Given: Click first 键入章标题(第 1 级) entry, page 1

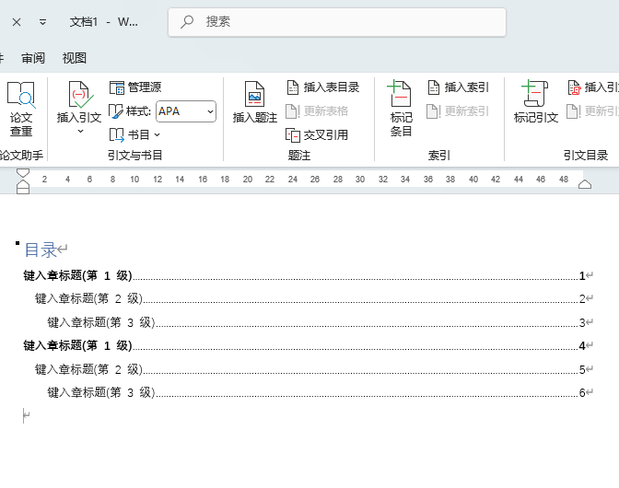Looking at the screenshot, I should (x=308, y=275).
